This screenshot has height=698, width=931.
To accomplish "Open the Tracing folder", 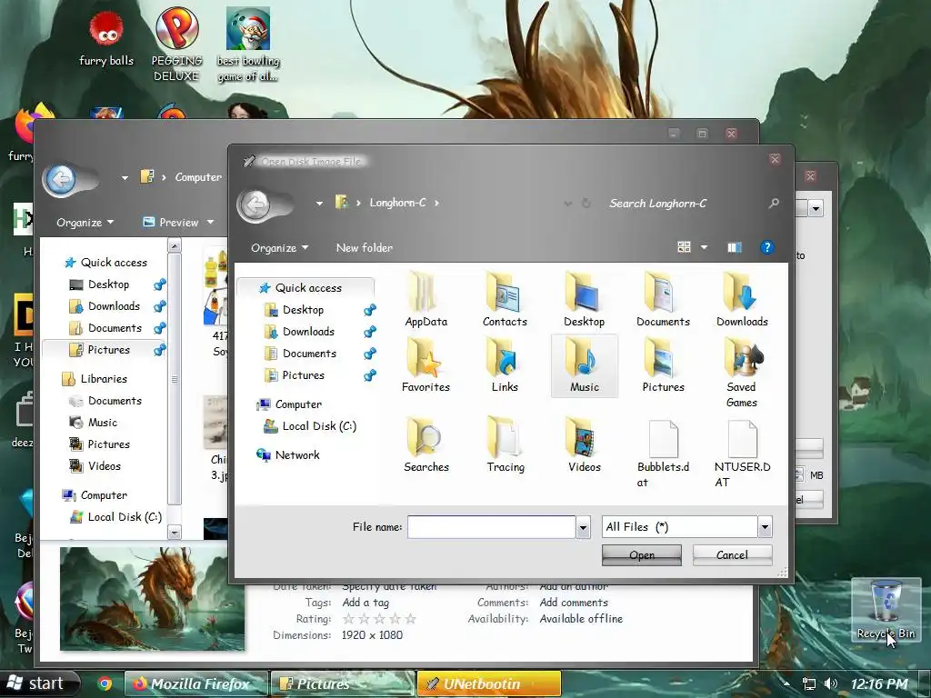I will coord(506,445).
